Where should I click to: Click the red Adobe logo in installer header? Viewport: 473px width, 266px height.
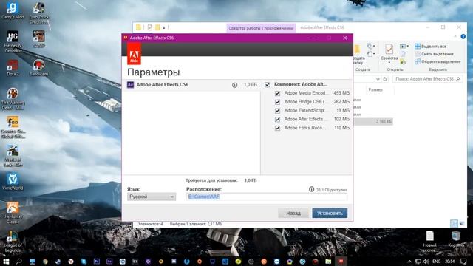tap(134, 54)
